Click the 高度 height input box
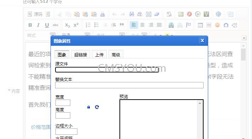 coord(63,115)
